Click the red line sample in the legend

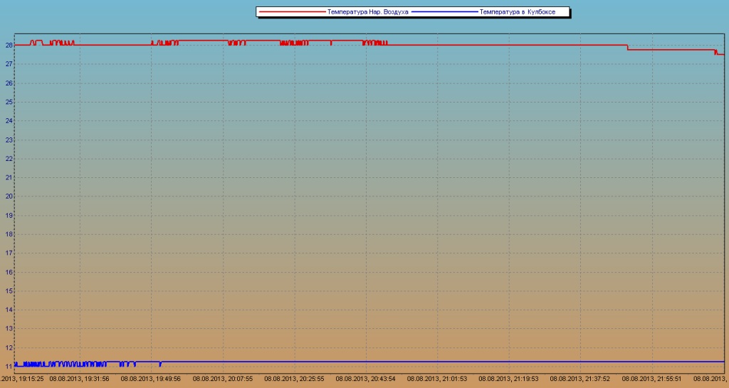click(x=290, y=12)
